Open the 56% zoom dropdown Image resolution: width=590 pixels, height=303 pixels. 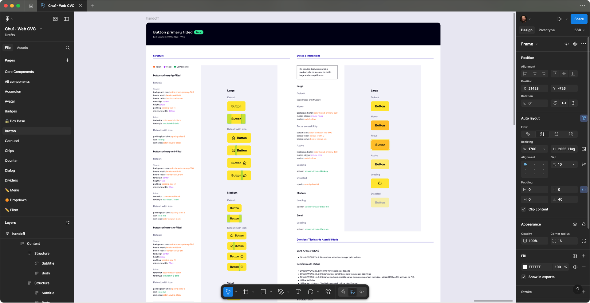(x=580, y=30)
